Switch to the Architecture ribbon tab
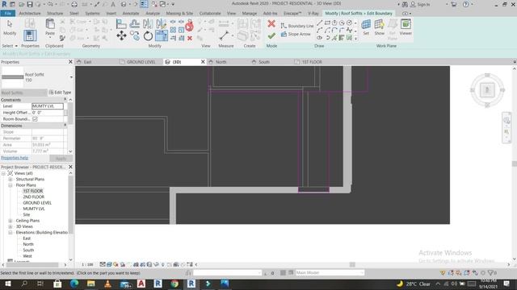Screen dimensions: 517x290 [x=30, y=13]
